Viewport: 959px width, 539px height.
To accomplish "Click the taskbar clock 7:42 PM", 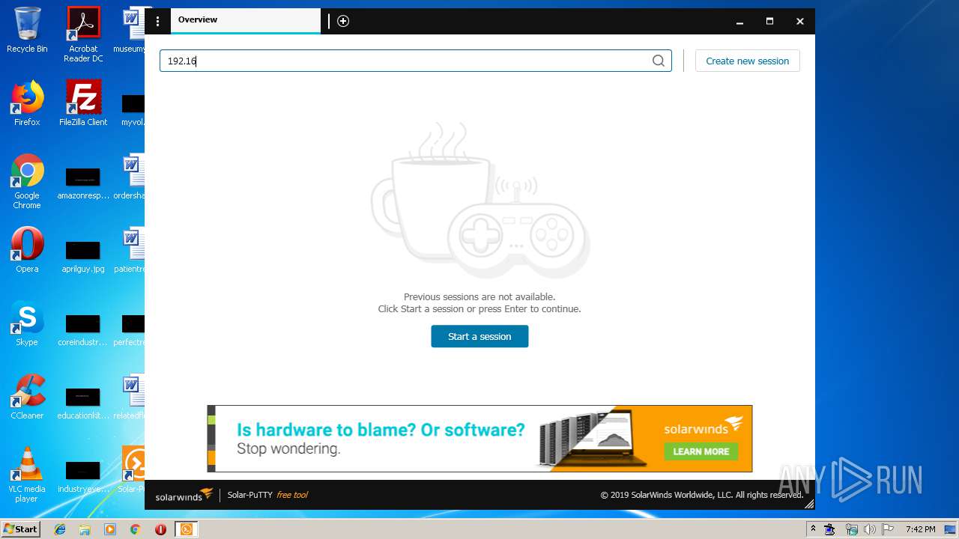I will [x=920, y=529].
